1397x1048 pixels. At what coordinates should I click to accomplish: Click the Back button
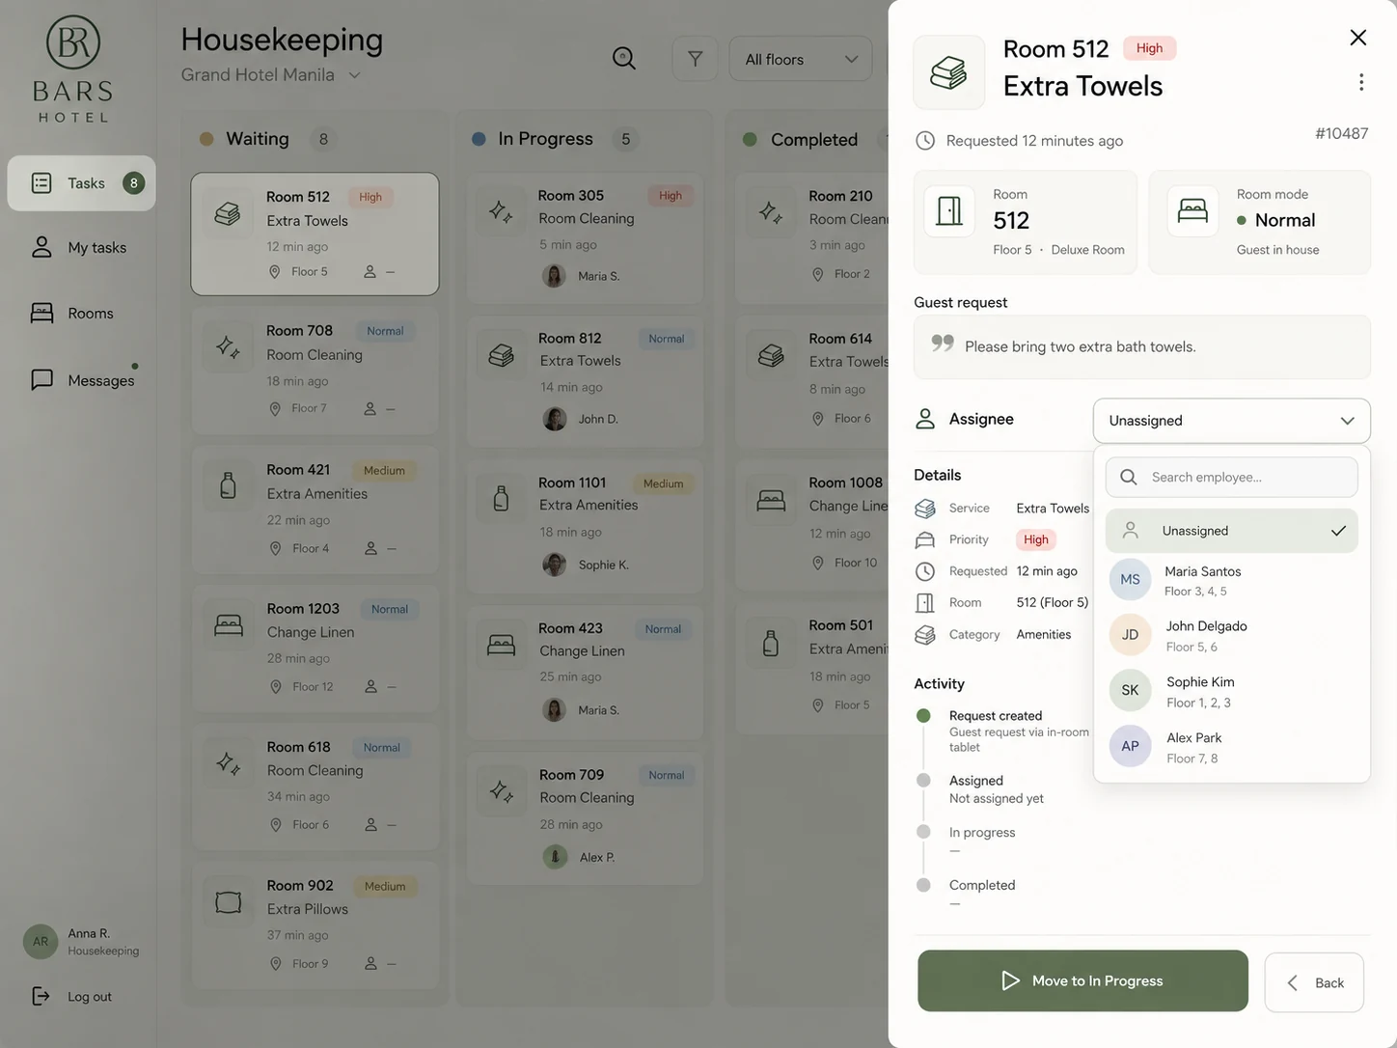pos(1314,982)
